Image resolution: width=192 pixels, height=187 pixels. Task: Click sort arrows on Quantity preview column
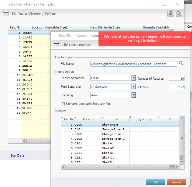pos(131,118)
